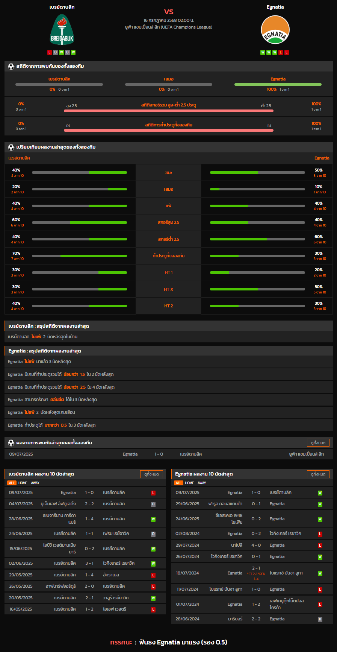Select ALL tab under Breidablik last 10 matches
The image size is (337, 652).
tap(12, 483)
